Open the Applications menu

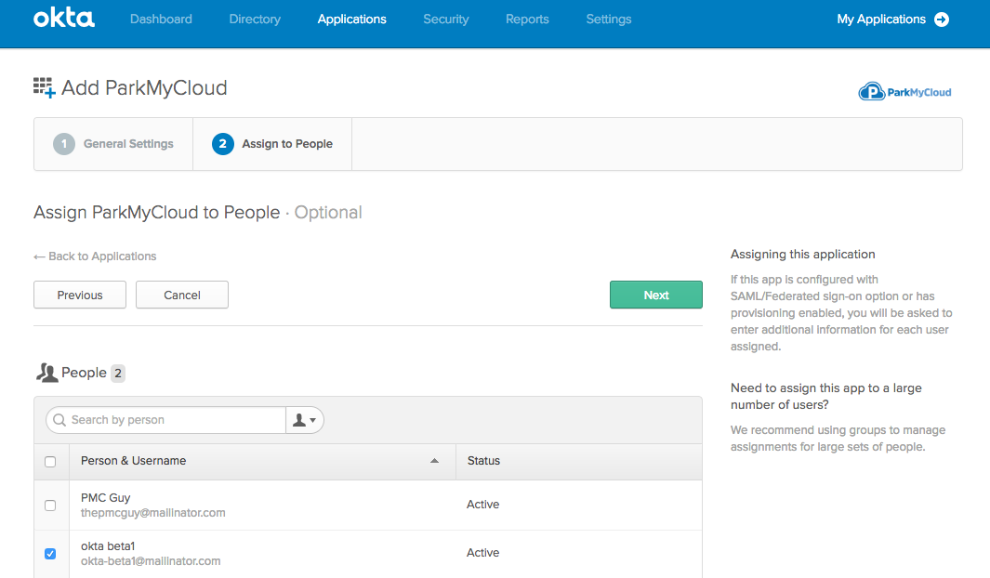[x=351, y=20]
